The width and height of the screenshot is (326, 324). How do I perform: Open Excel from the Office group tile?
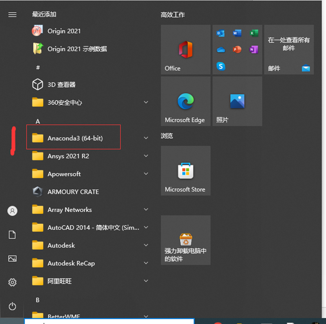pos(254,33)
